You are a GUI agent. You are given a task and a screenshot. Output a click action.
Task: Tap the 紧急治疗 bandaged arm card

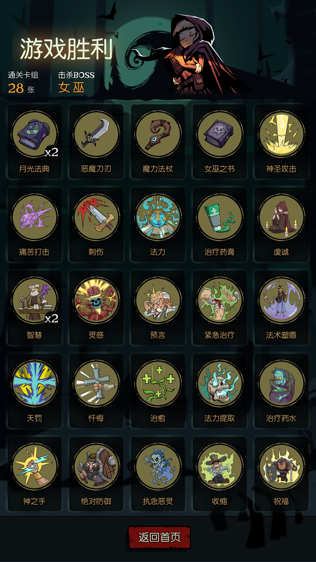tap(220, 308)
